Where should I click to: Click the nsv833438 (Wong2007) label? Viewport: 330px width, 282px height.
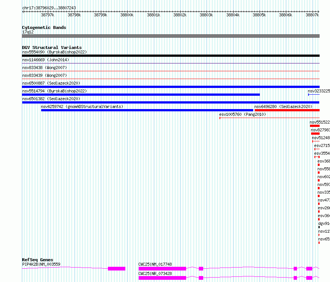pos(44,68)
